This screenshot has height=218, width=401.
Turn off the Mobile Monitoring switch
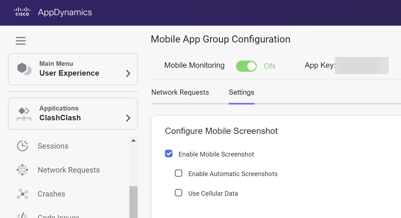point(246,66)
